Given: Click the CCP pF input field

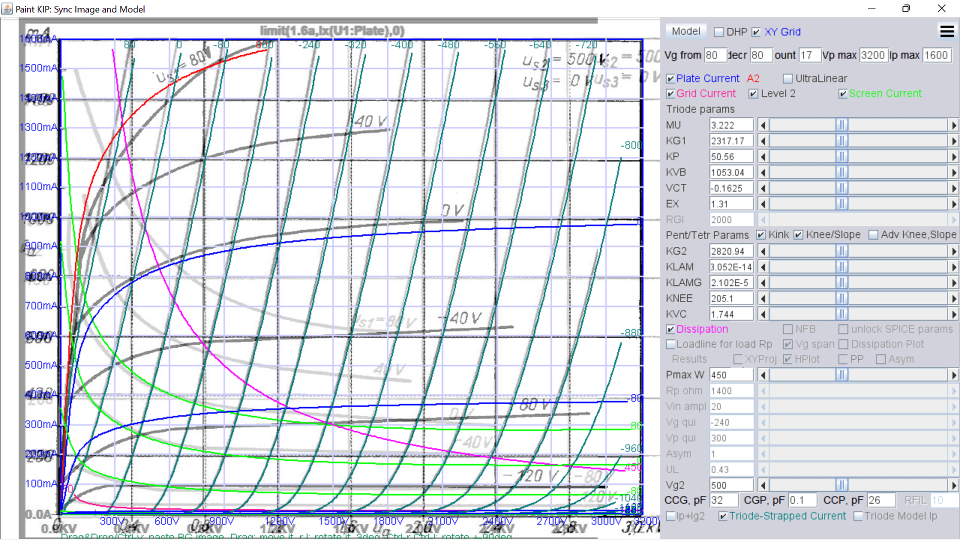Looking at the screenshot, I should pos(881,500).
